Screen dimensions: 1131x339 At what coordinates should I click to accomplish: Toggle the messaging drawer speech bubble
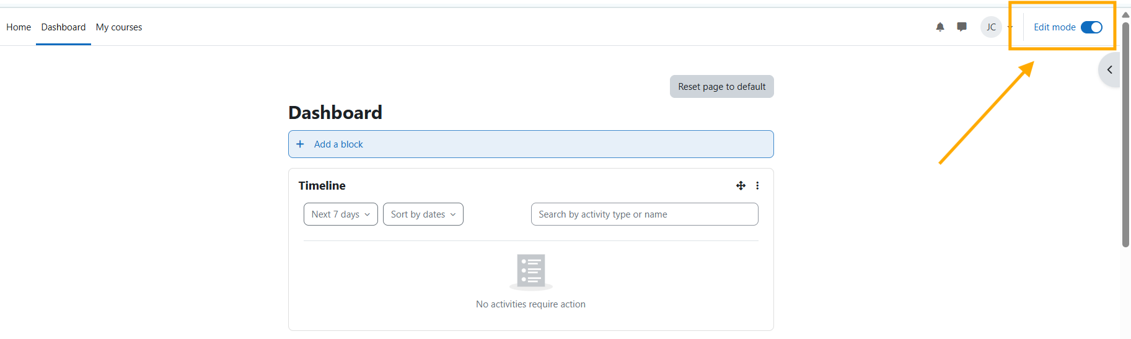point(961,27)
